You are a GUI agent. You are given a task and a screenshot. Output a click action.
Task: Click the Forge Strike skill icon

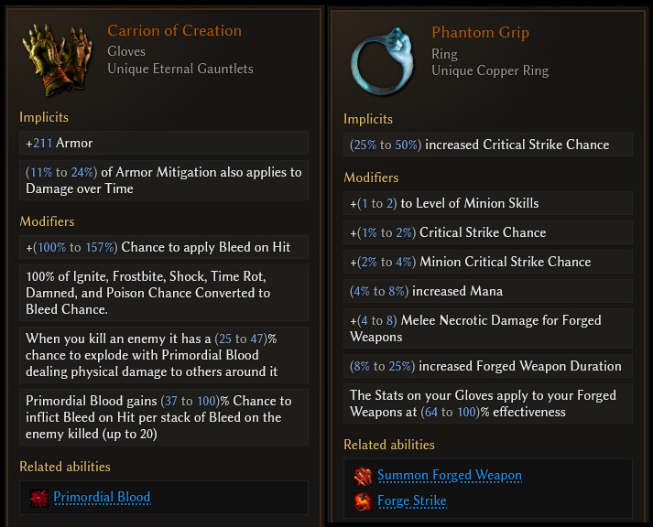tap(363, 501)
